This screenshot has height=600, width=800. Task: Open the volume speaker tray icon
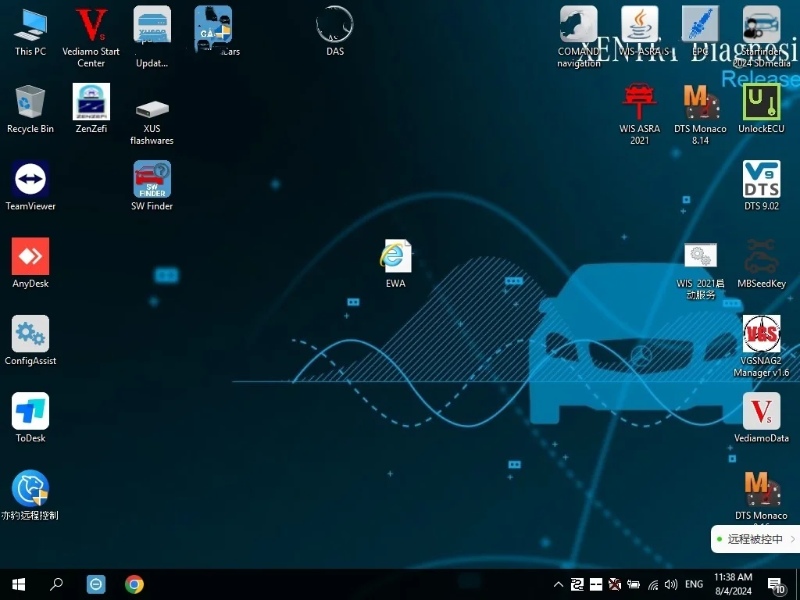[x=671, y=584]
